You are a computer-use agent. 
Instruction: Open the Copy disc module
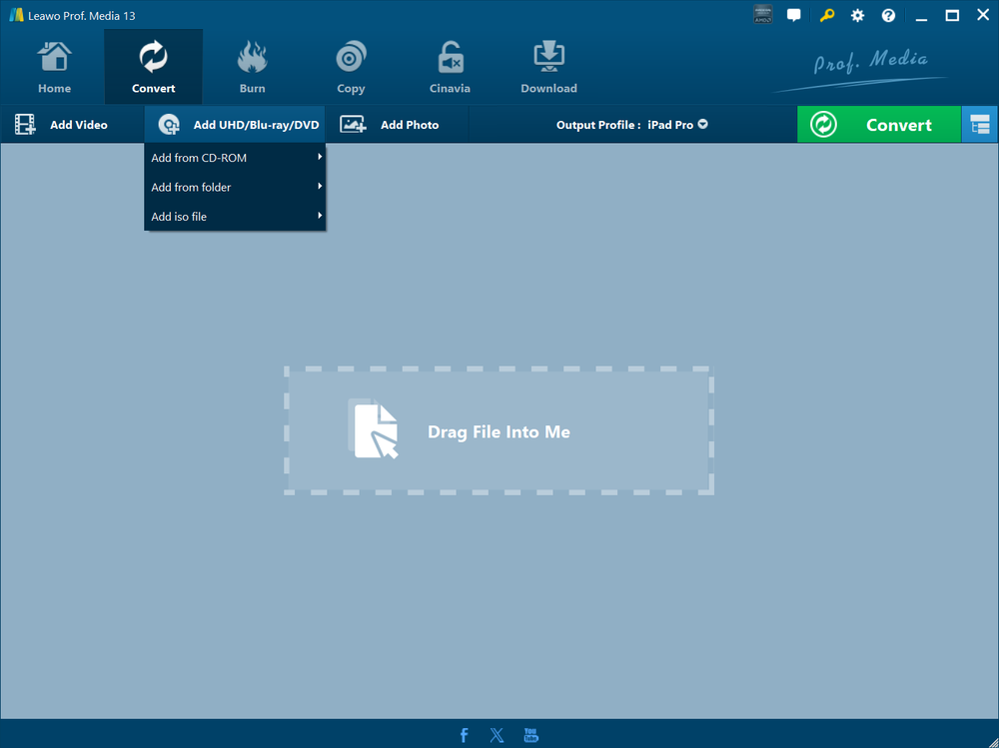351,67
